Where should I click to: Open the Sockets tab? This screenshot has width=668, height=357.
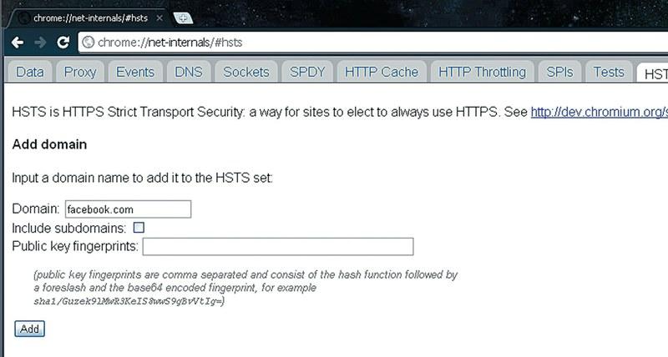coord(246,73)
